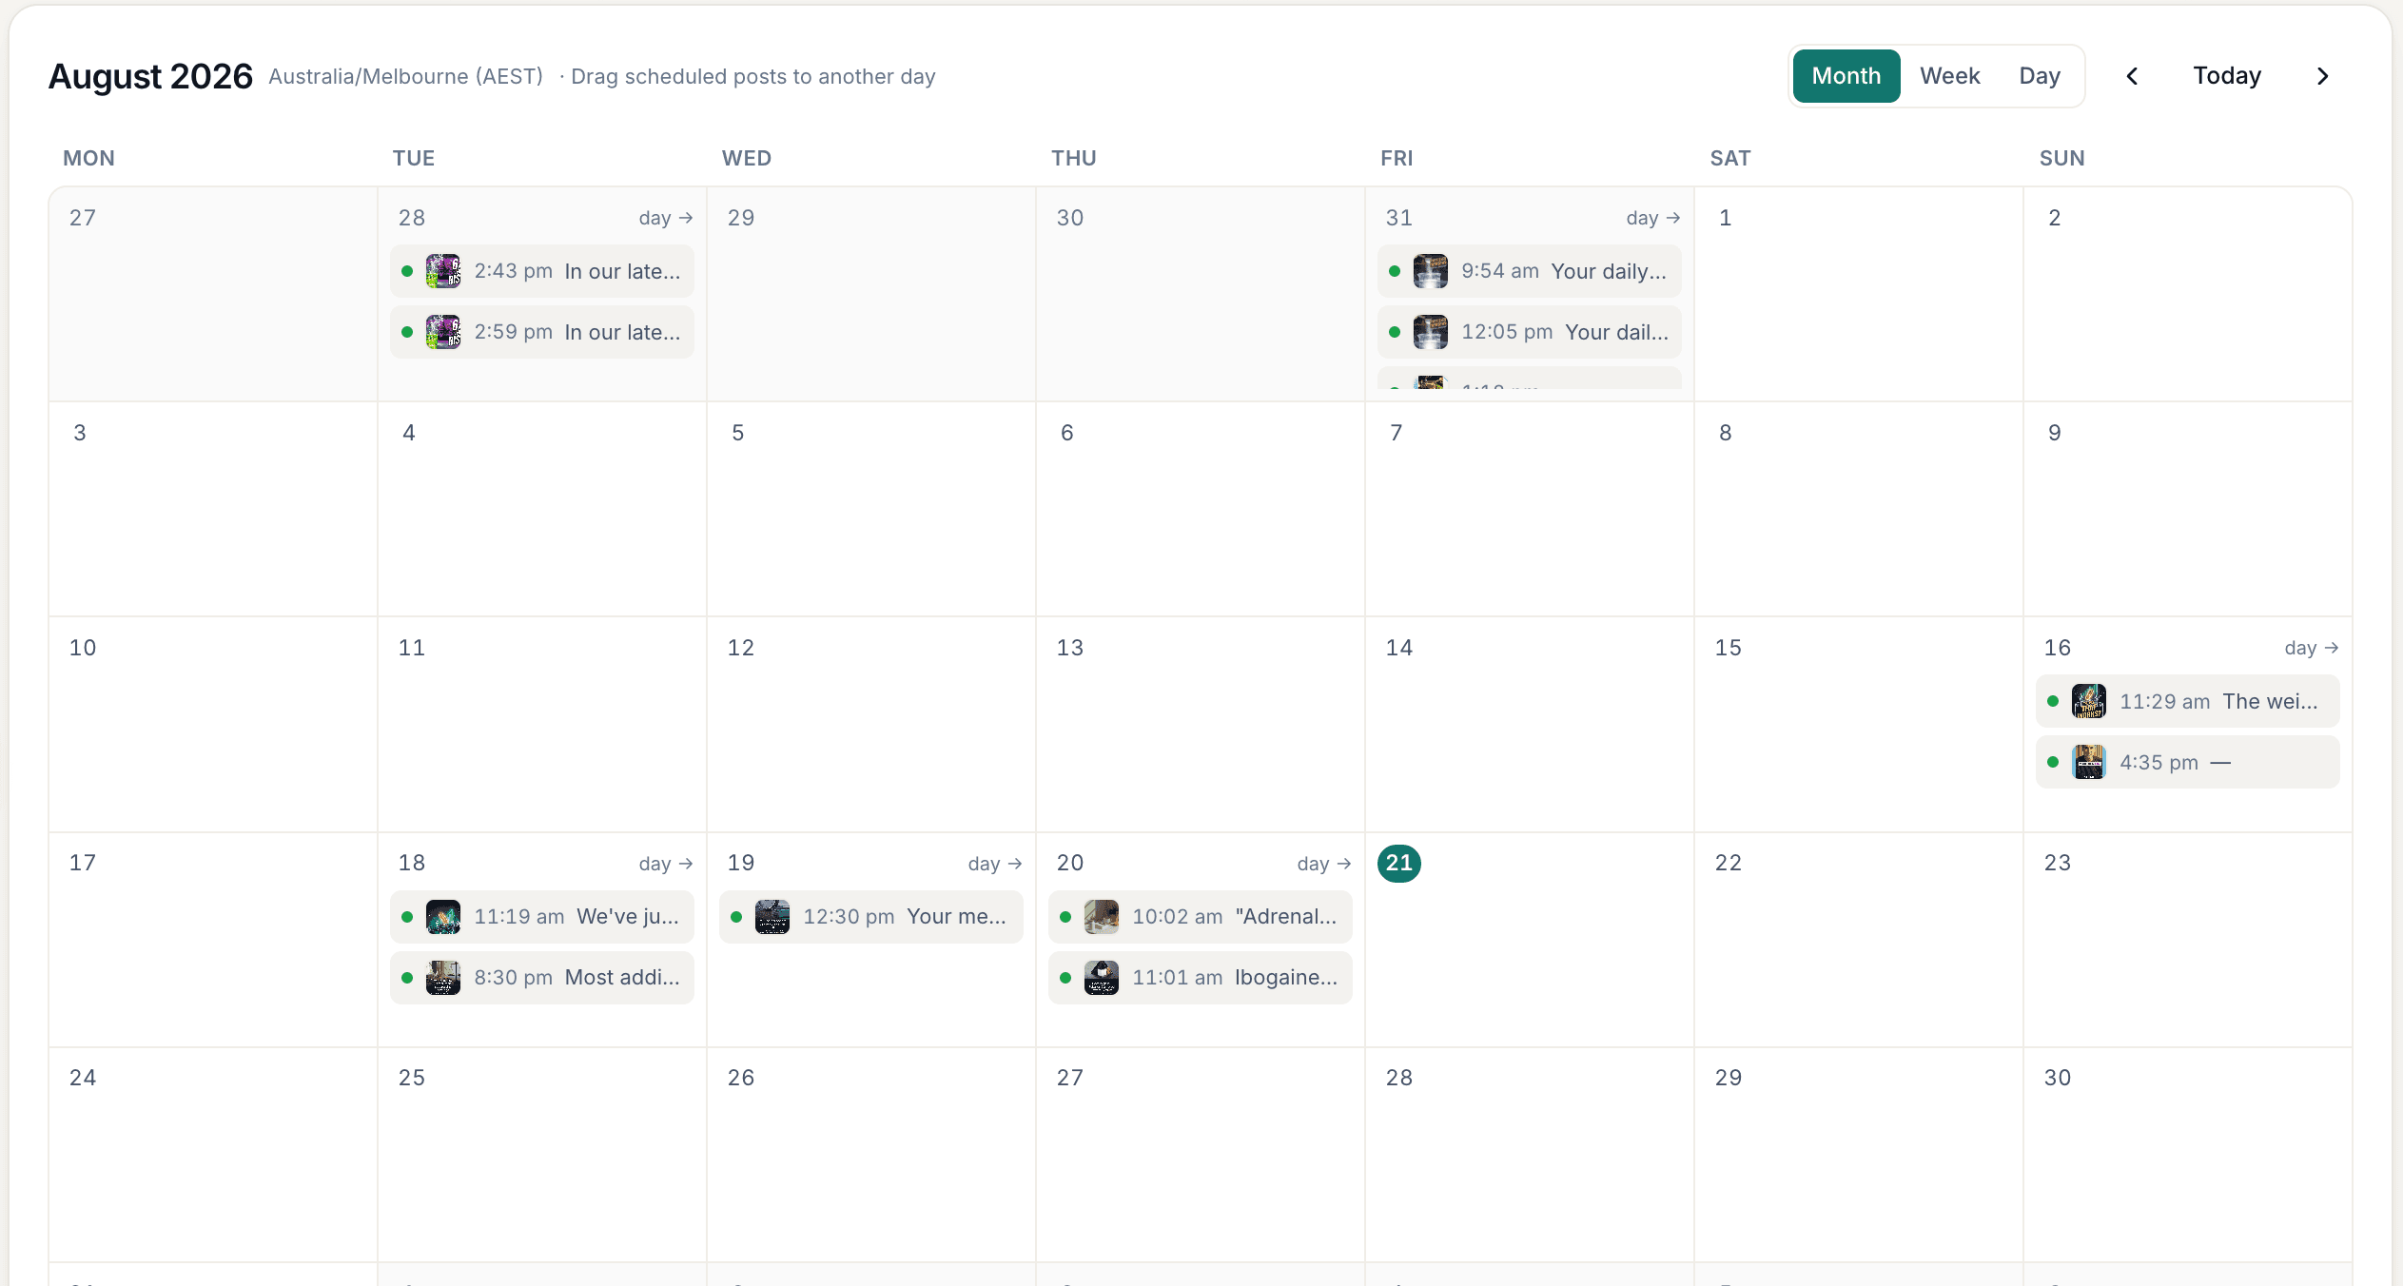Open day view link for the 31st

pos(1652,218)
